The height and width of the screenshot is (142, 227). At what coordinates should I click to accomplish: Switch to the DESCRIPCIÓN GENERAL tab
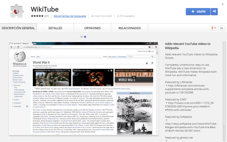pos(18,28)
